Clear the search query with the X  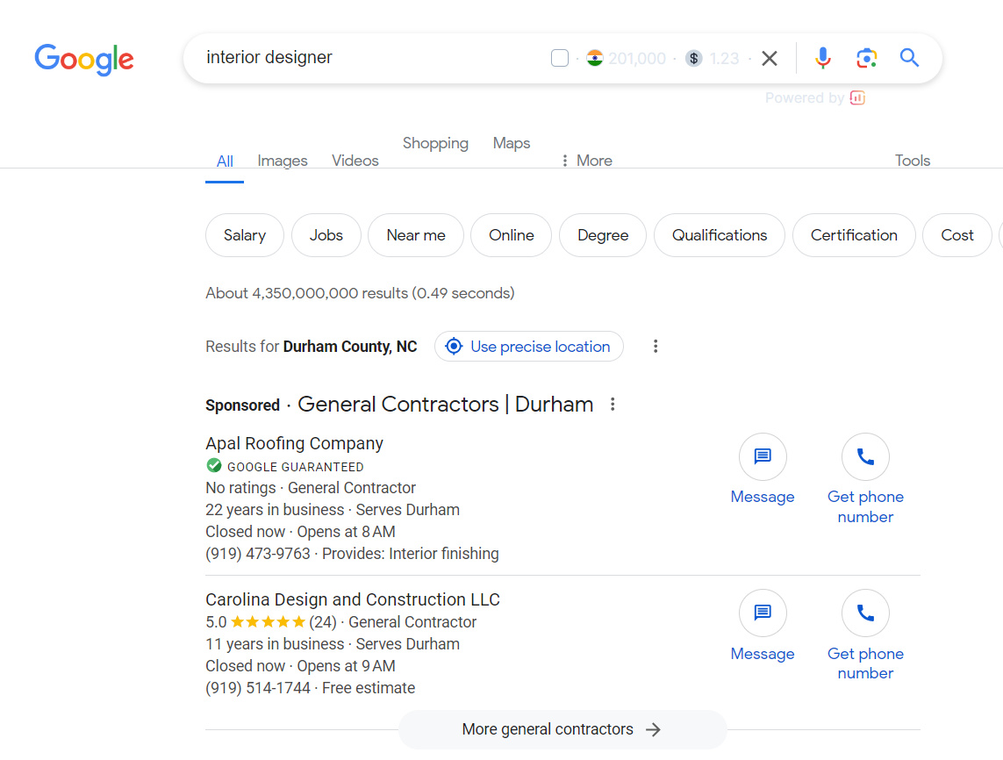770,58
